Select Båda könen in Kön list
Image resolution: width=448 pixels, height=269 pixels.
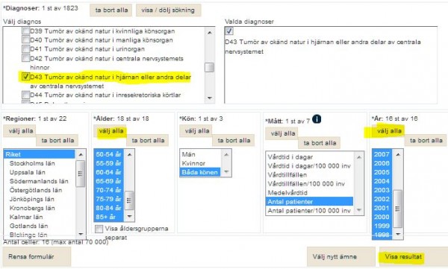200,172
